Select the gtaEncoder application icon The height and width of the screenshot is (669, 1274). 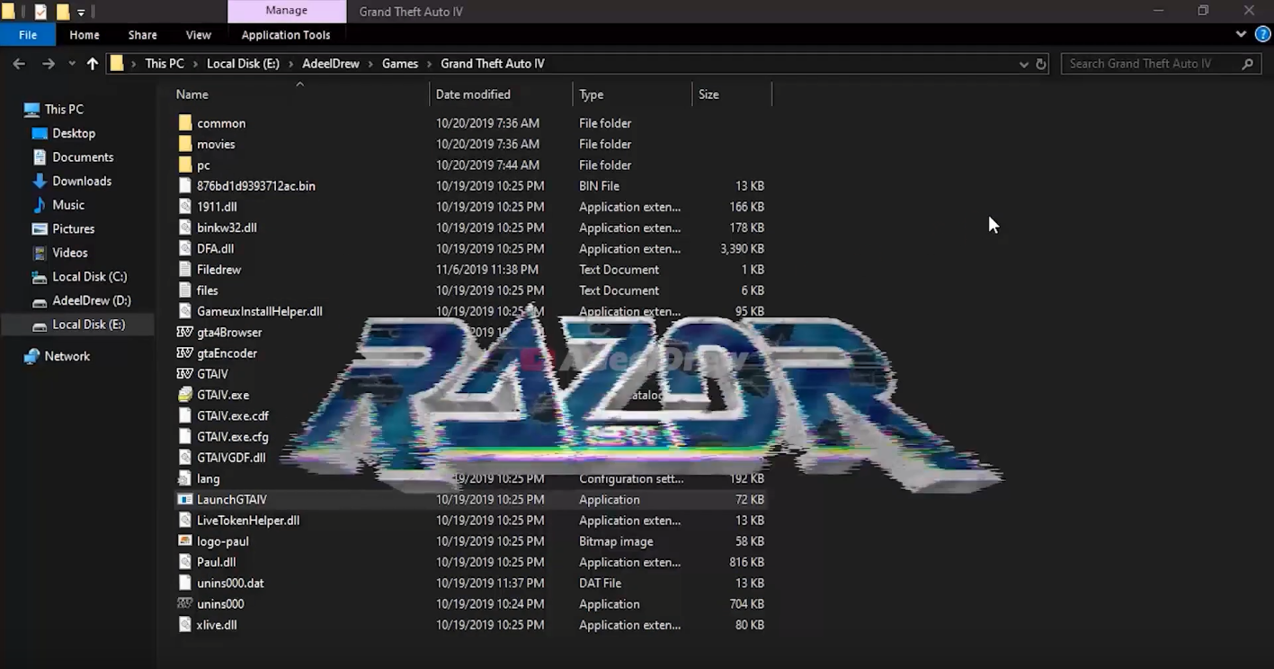185,353
